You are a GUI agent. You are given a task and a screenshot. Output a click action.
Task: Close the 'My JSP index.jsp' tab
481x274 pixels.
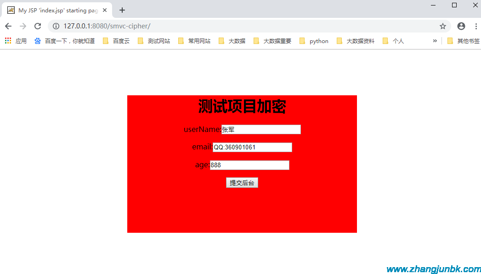pyautogui.click(x=105, y=10)
